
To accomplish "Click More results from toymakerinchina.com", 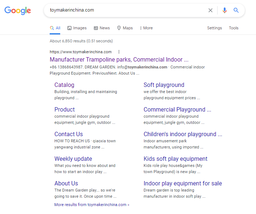I will click(x=92, y=205).
